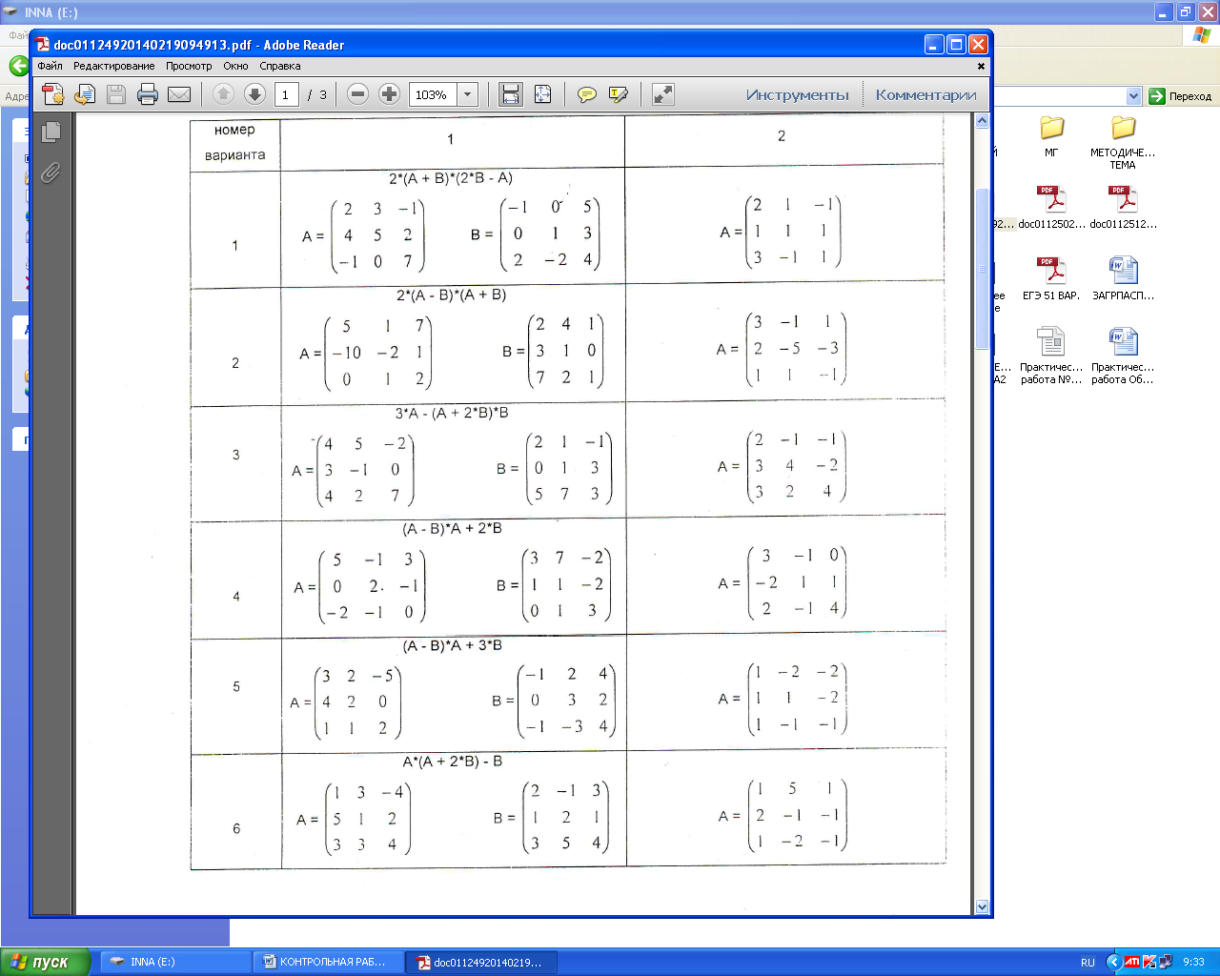Open the Окно menu

tap(235, 66)
